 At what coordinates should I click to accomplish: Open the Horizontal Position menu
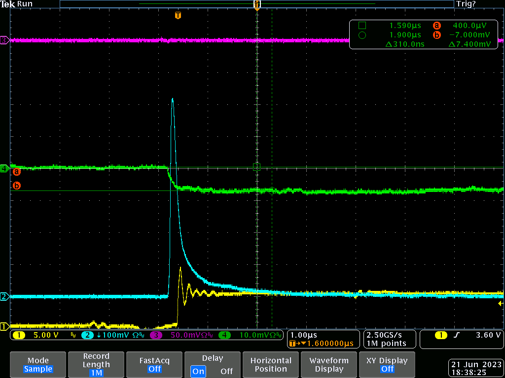[x=271, y=365]
